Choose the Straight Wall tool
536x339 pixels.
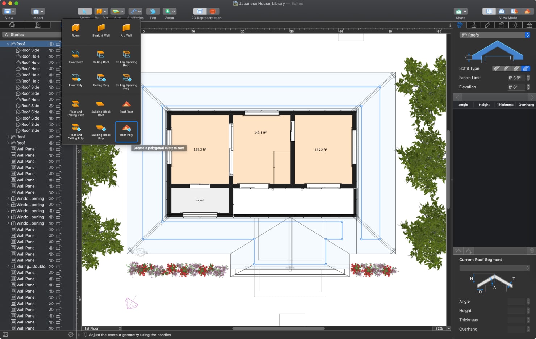pyautogui.click(x=101, y=30)
